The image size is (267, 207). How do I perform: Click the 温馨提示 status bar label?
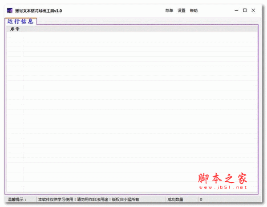(17, 199)
